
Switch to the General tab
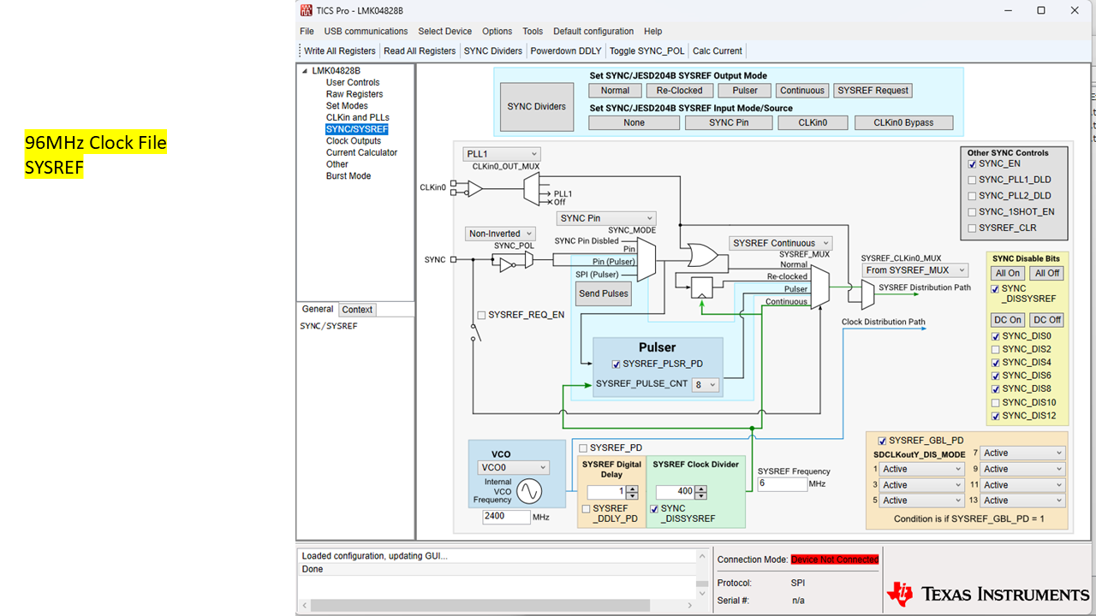click(x=318, y=309)
